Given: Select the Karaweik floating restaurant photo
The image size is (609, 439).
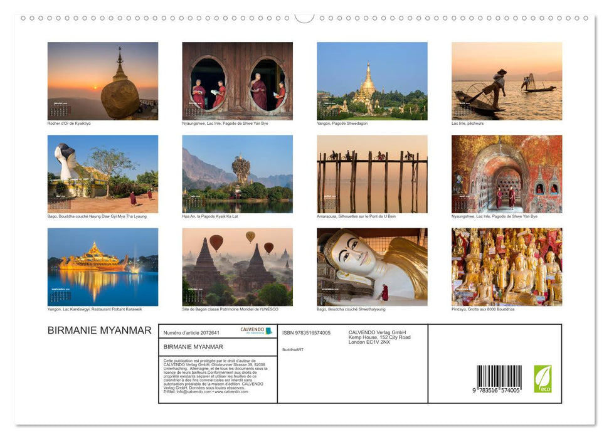Looking at the screenshot, I should click(x=102, y=267).
